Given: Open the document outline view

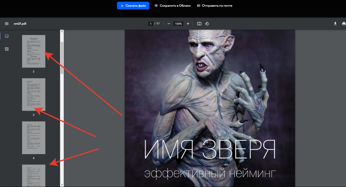Looking at the screenshot, I should pos(7,49).
